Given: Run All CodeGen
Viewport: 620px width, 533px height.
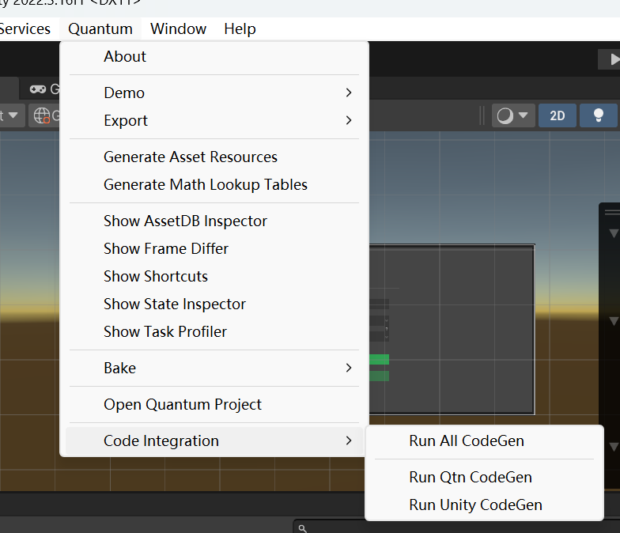Looking at the screenshot, I should (x=484, y=441).
